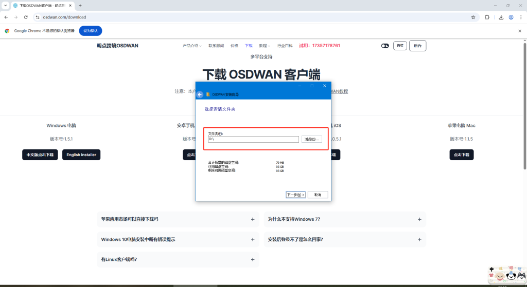Click the osdwan.com/download address bar
The height and width of the screenshot is (287, 527).
(x=255, y=17)
